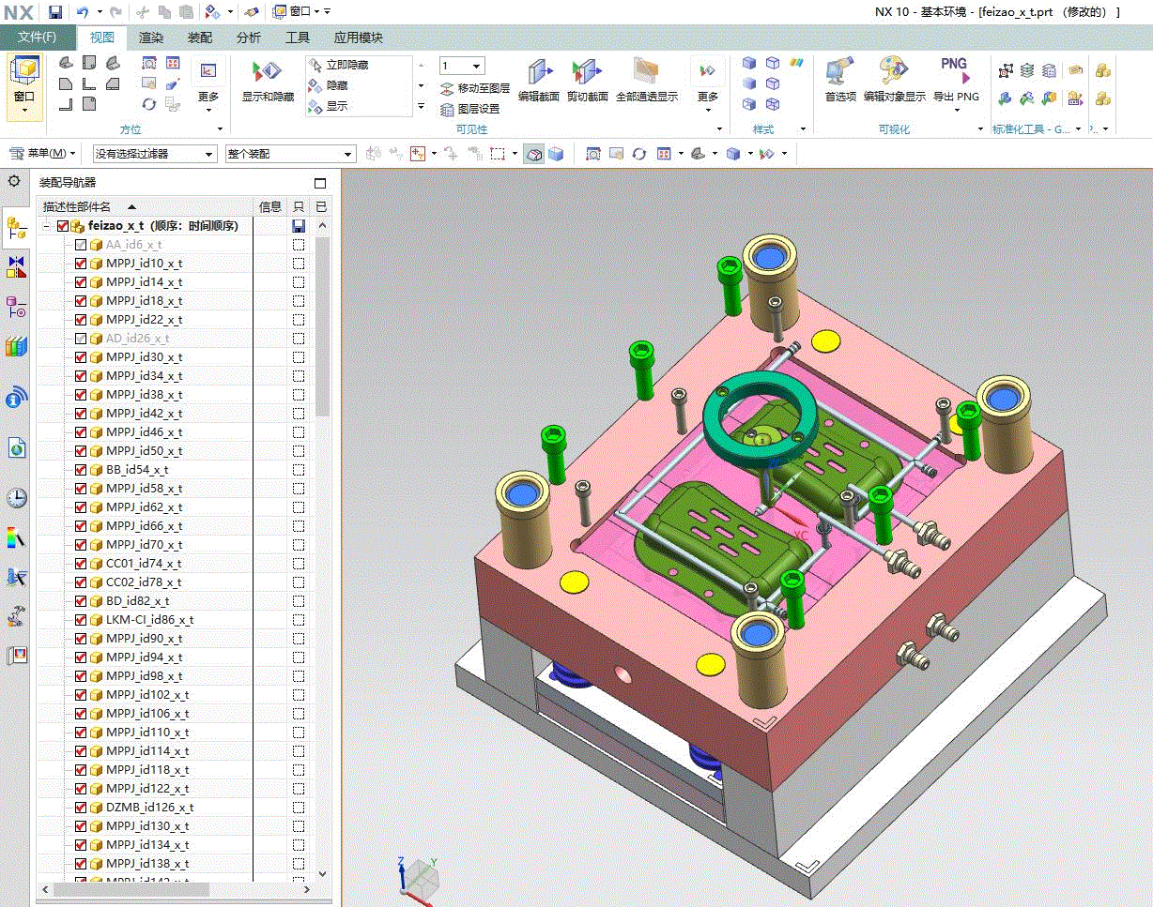Open the History clock sidebar icon
This screenshot has width=1153, height=907.
pyautogui.click(x=17, y=497)
